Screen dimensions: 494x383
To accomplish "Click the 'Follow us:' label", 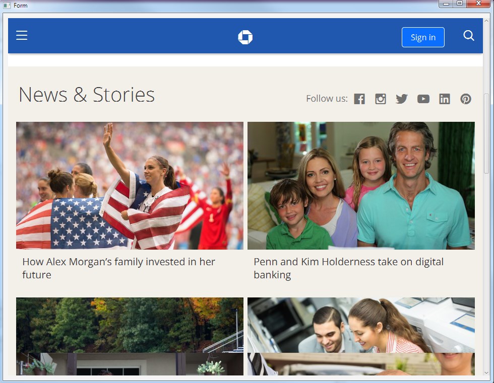I will click(327, 99).
